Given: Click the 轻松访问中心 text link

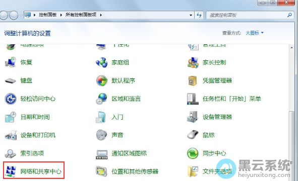Looking at the screenshot, I should pyautogui.click(x=38, y=99).
